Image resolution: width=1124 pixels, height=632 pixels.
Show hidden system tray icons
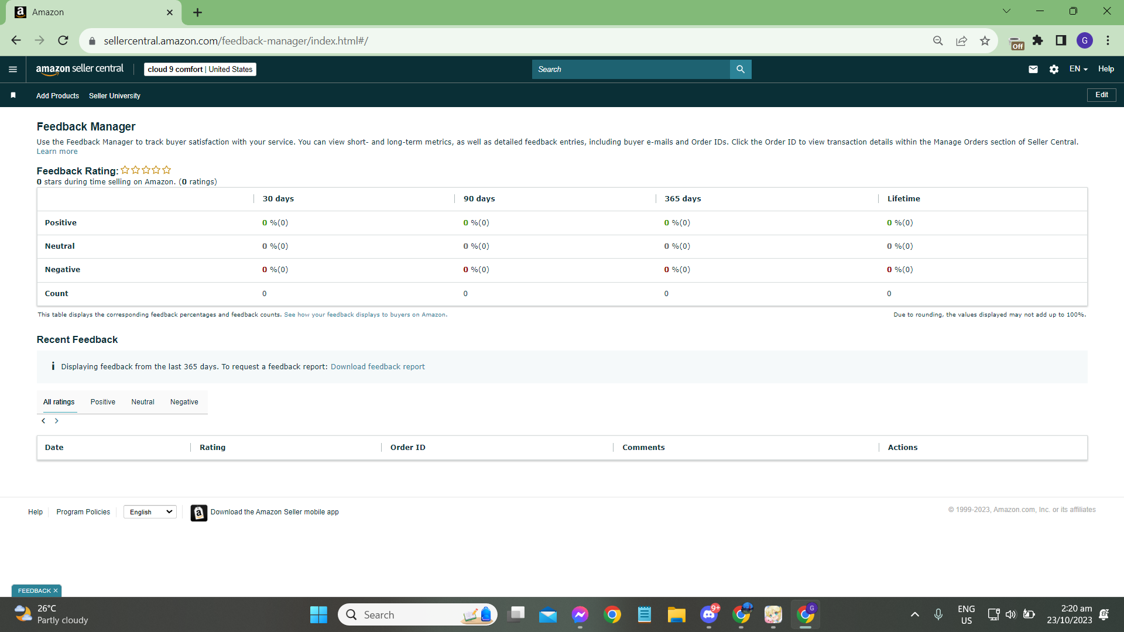pos(915,614)
